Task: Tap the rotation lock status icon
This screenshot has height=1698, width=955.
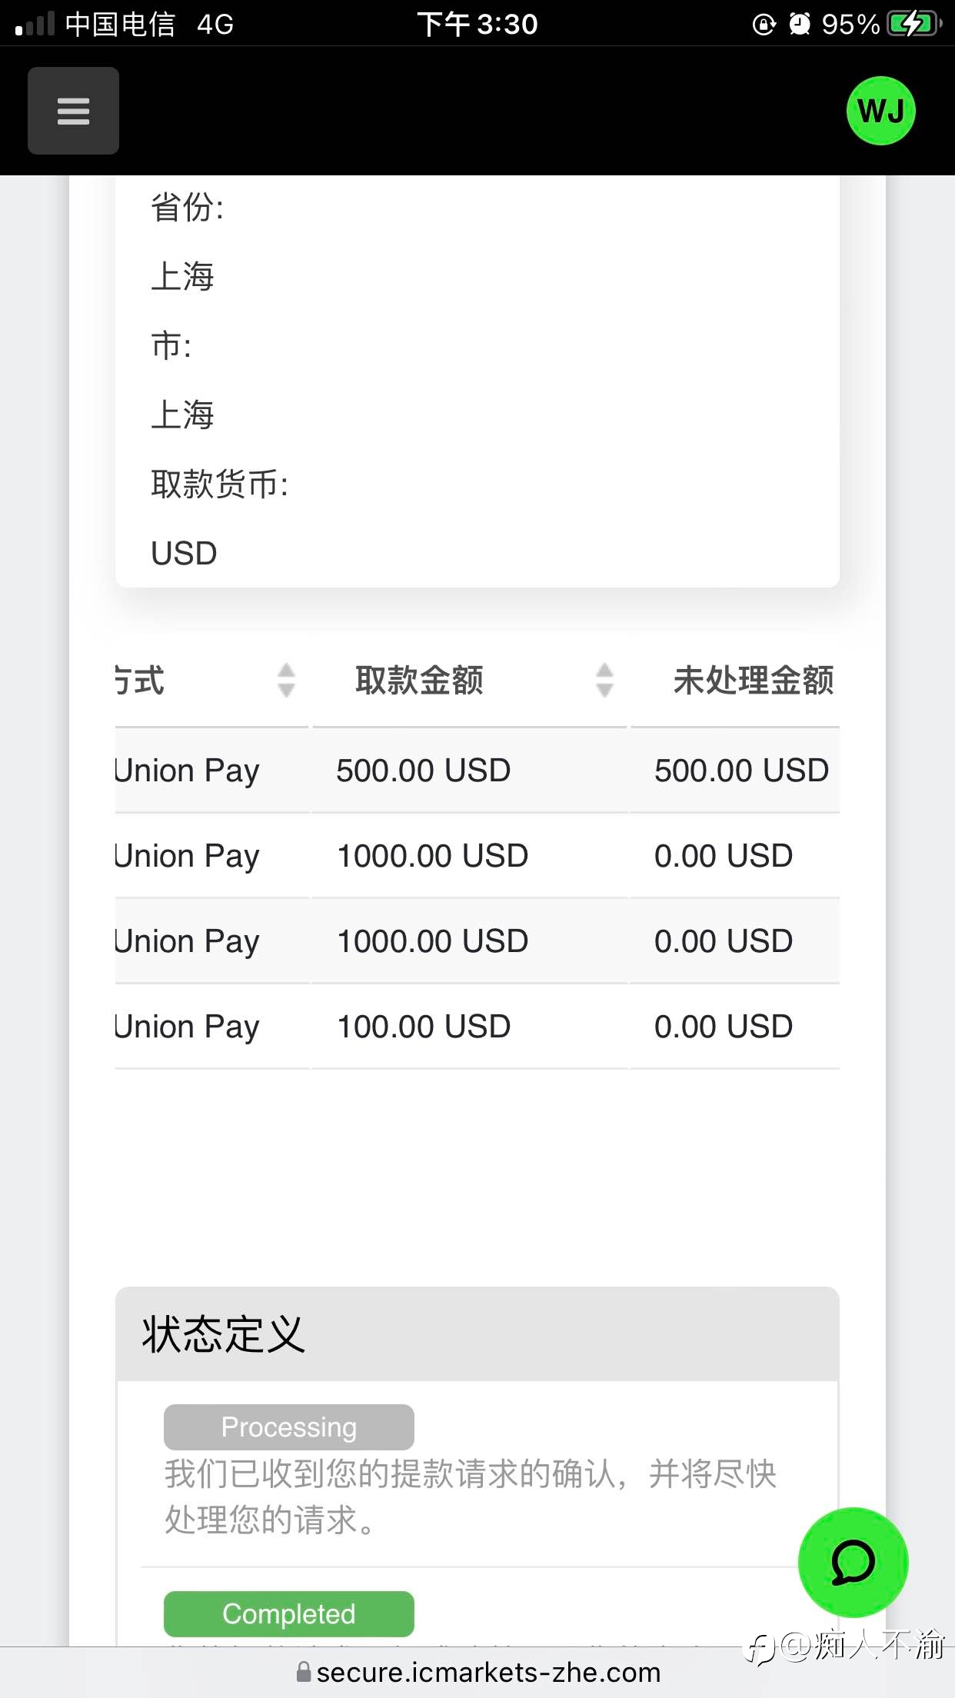Action: [x=764, y=25]
